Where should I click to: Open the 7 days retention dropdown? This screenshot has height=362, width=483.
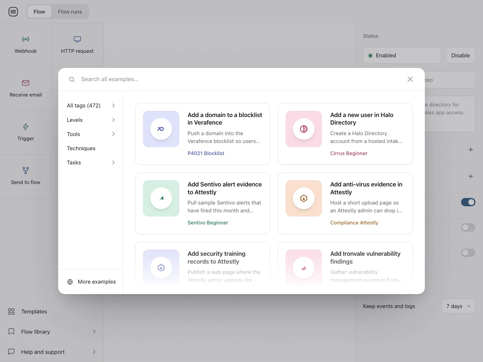click(458, 306)
